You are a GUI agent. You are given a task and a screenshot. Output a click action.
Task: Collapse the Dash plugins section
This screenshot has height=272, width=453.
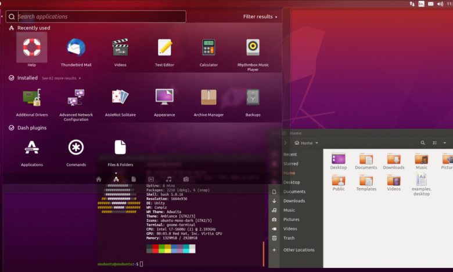point(28,128)
